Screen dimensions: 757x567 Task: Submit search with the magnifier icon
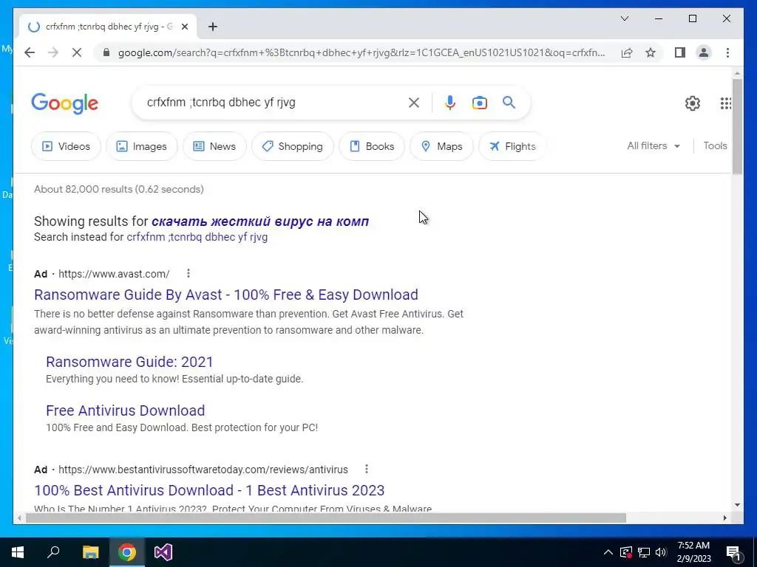[509, 102]
